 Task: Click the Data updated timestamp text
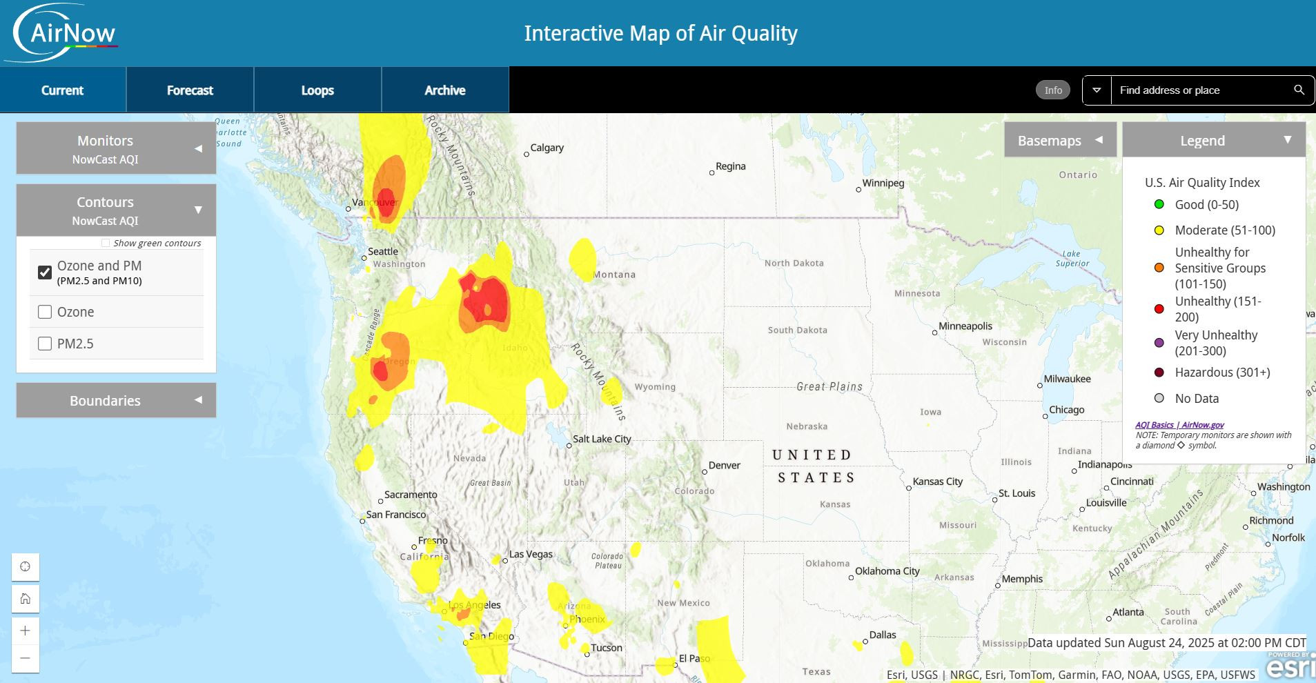(x=1167, y=642)
